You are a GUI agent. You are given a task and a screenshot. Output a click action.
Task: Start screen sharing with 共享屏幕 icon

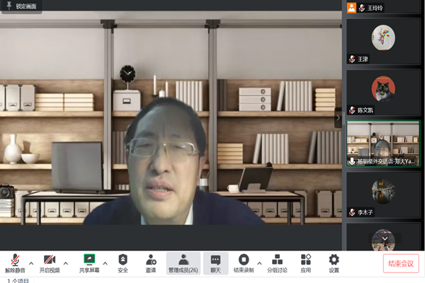(89, 262)
